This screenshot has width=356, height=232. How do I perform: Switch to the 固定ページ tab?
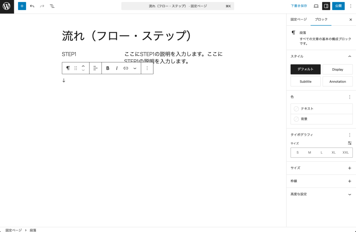[298, 20]
